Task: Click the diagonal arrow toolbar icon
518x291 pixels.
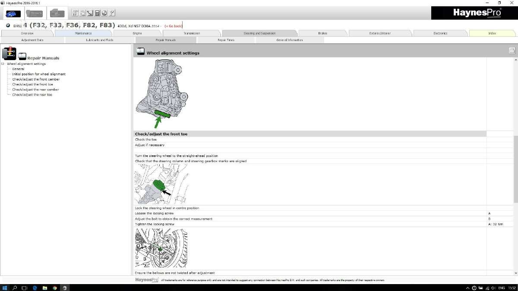Action: [x=90, y=13]
